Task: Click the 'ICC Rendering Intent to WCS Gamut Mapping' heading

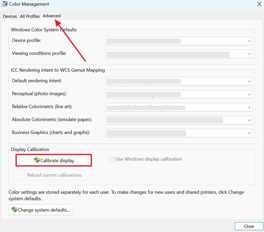Action: (58, 70)
